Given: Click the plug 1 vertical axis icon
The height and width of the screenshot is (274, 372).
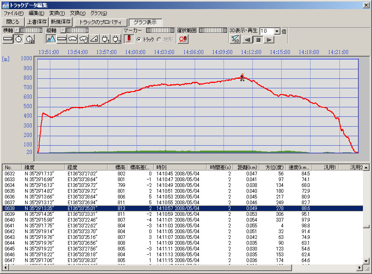Looking at the screenshot, I should (105, 39).
